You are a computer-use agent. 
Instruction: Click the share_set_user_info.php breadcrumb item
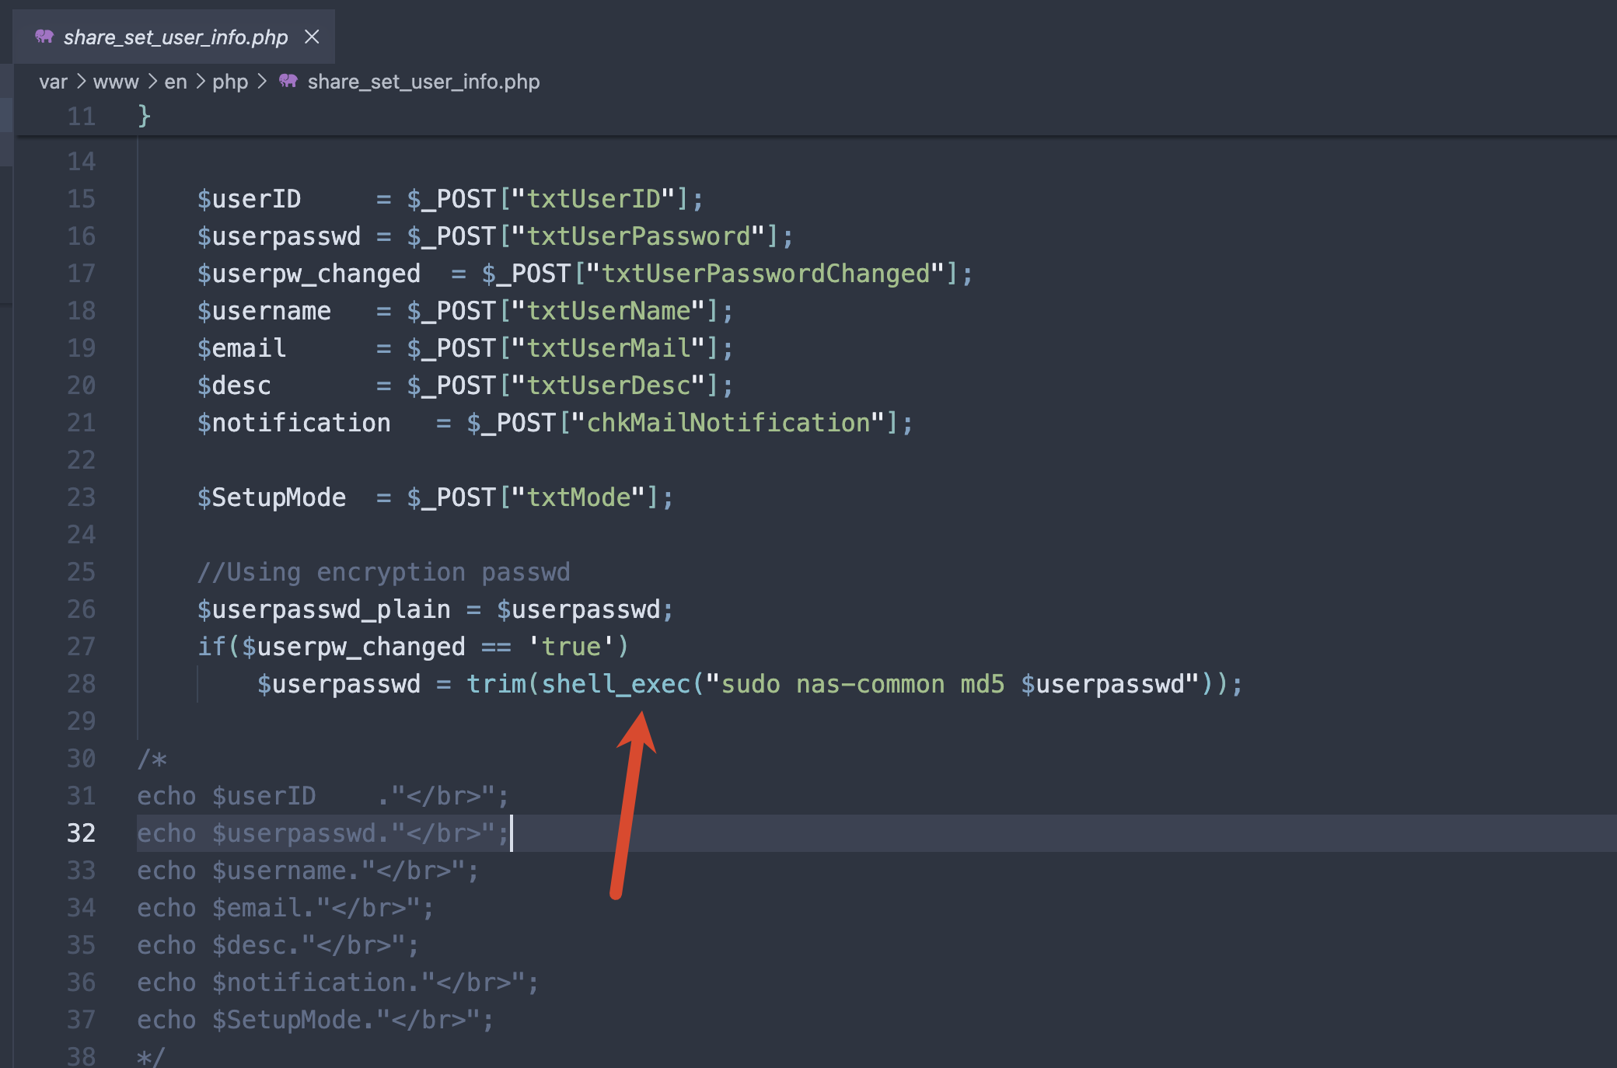(424, 82)
